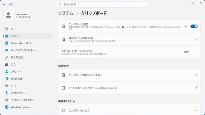The height and width of the screenshot is (115, 205).
Task: Click the アプリ apps icon
Action: click(x=6, y=64)
